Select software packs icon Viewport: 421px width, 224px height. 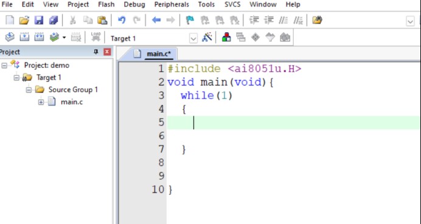270,37
